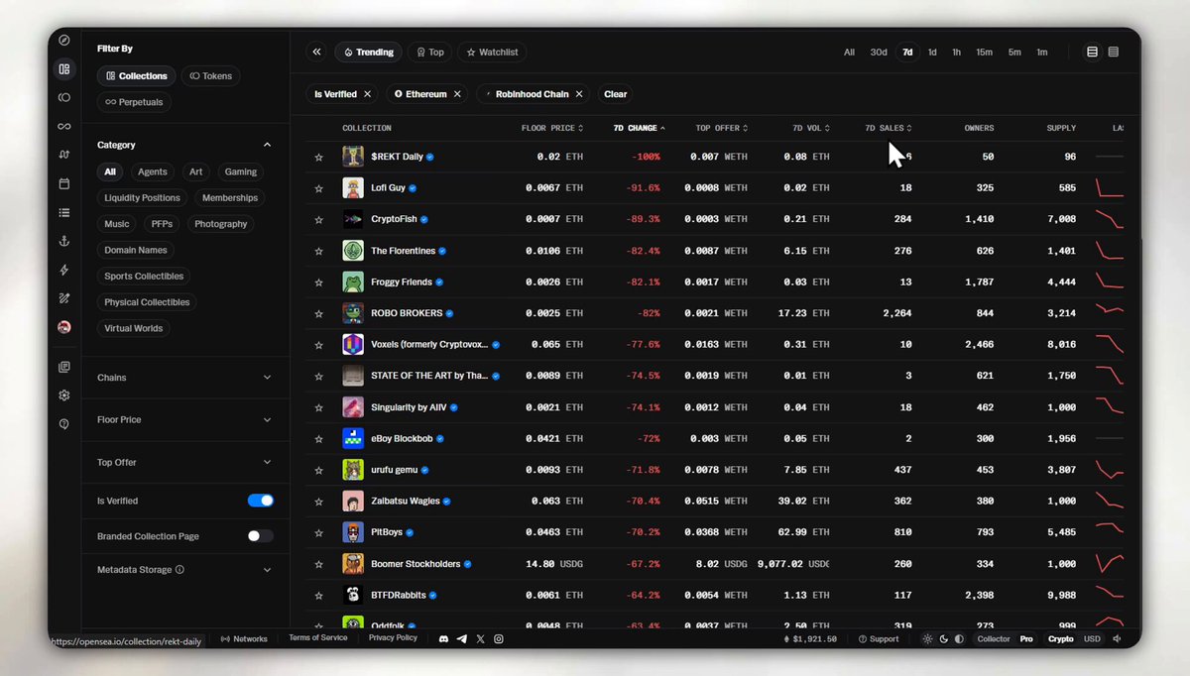Filter by Tokens
The width and height of the screenshot is (1190, 676).
click(x=210, y=76)
